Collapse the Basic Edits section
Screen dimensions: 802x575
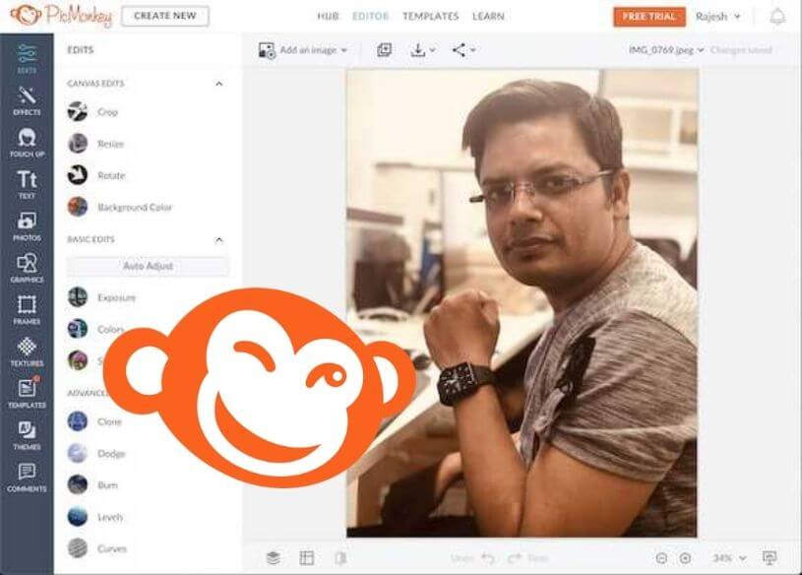pyautogui.click(x=218, y=239)
